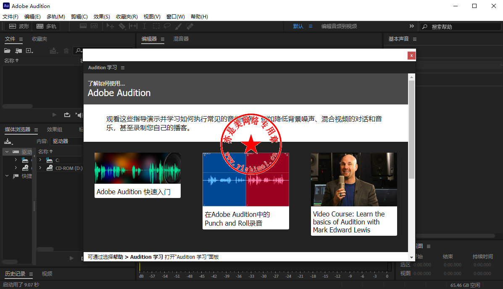
Task: Toggle the spectral frequency display
Action: click(x=83, y=26)
